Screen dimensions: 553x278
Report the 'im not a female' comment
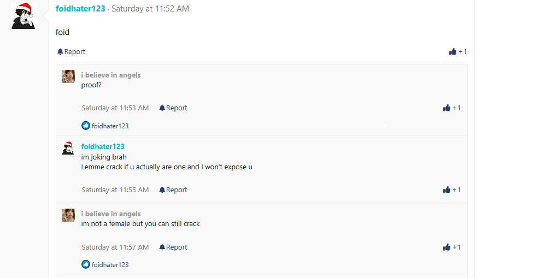point(173,247)
